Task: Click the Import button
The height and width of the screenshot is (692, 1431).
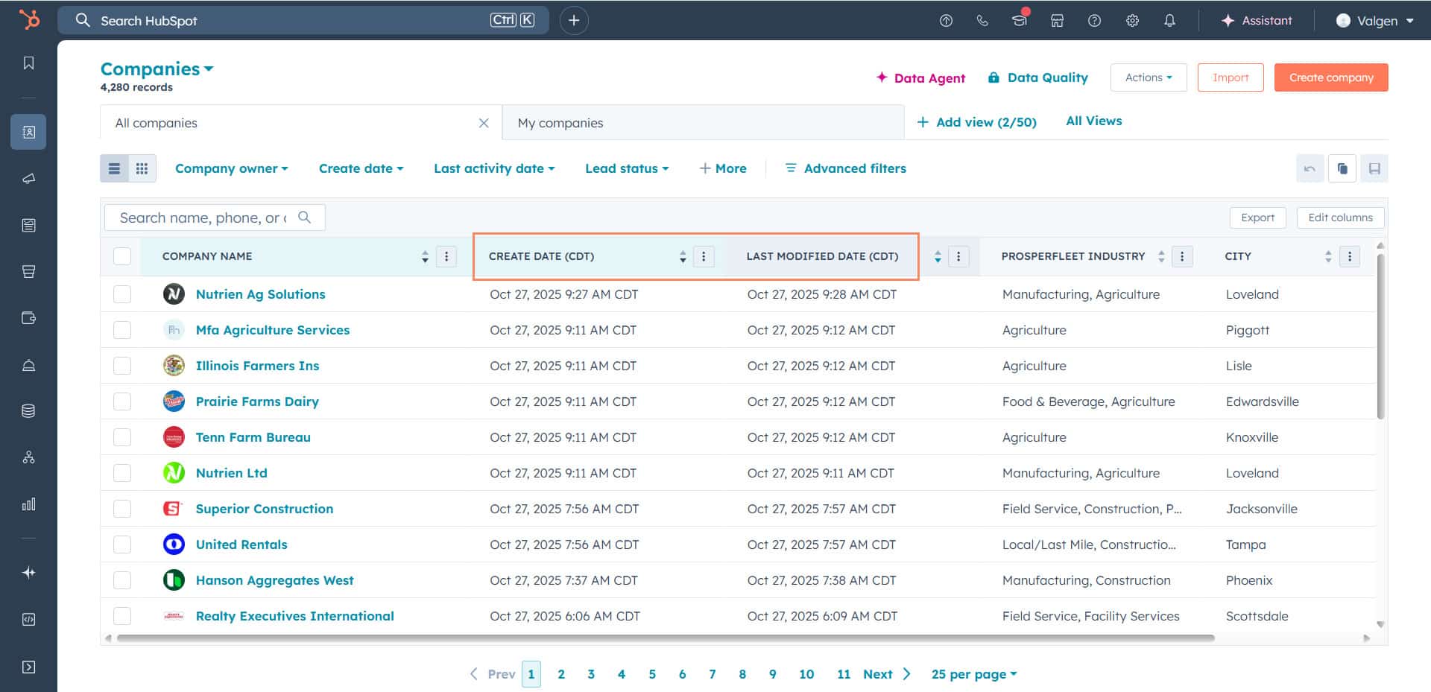Action: coord(1231,77)
